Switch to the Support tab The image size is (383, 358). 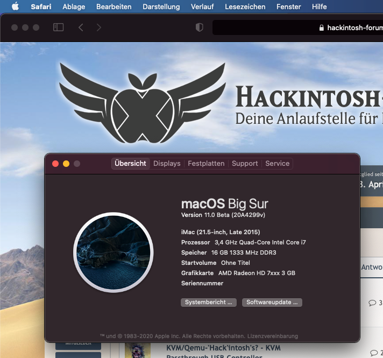(x=245, y=163)
